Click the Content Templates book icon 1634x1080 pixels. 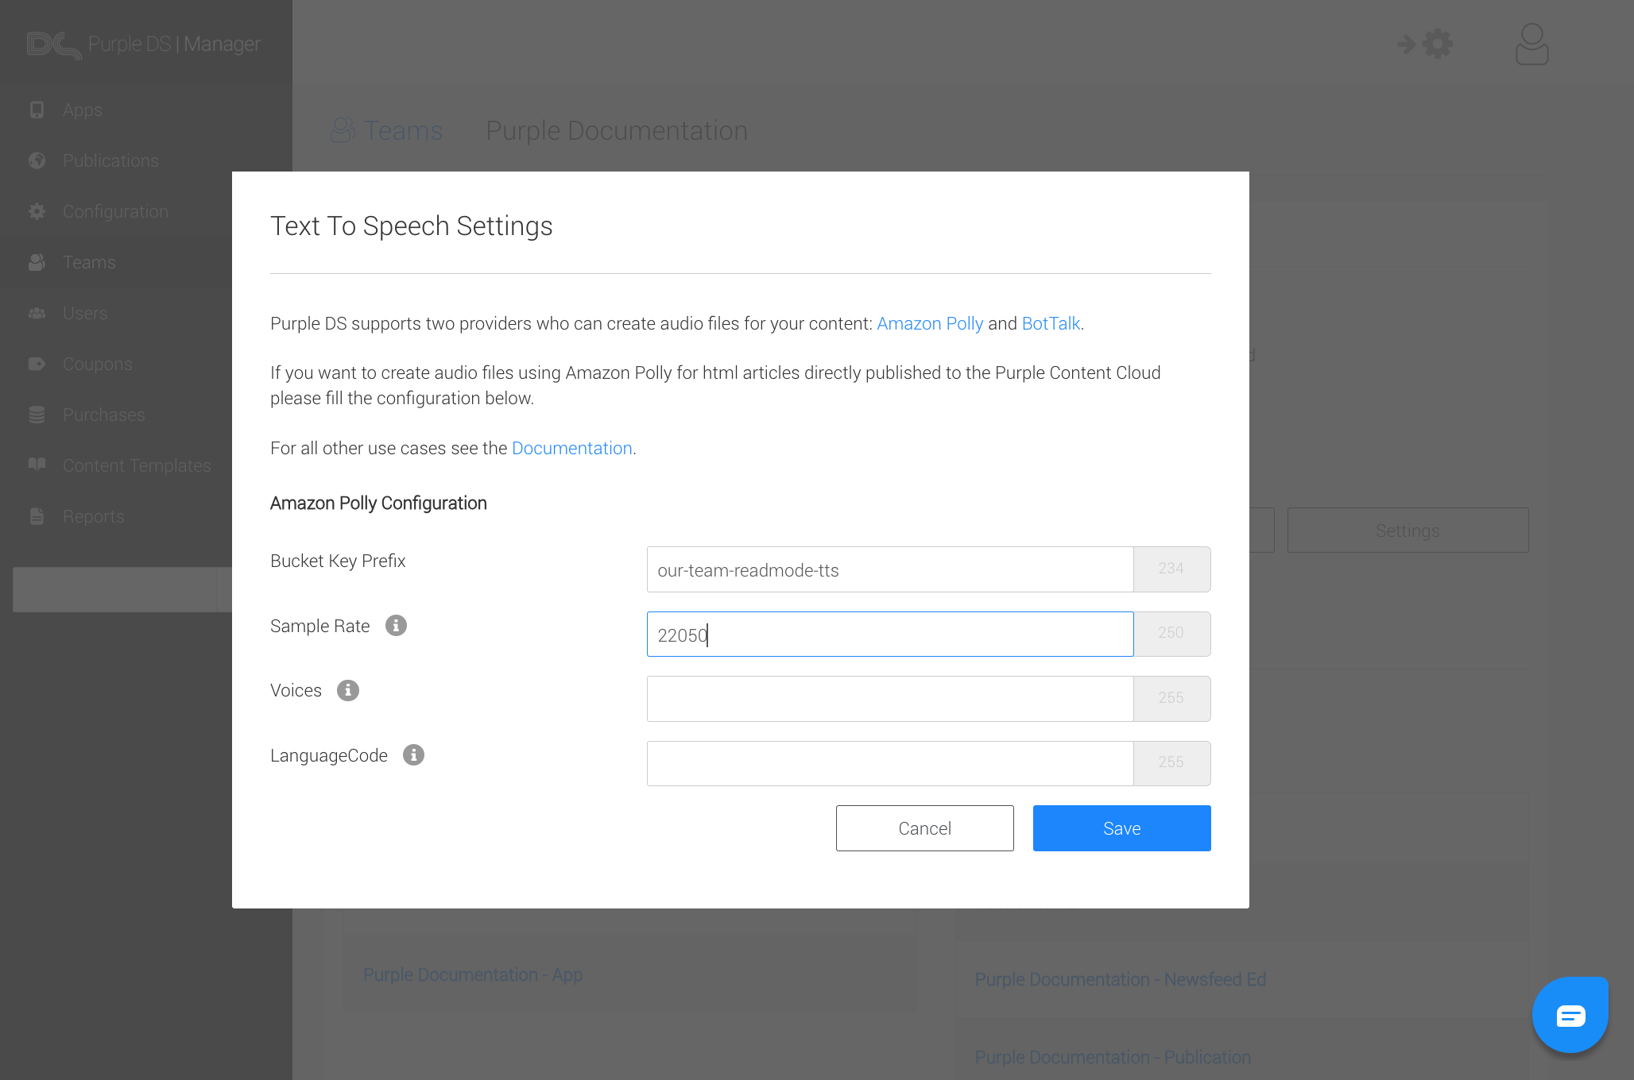click(x=37, y=465)
